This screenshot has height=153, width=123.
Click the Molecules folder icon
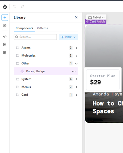pyautogui.click(x=18, y=56)
